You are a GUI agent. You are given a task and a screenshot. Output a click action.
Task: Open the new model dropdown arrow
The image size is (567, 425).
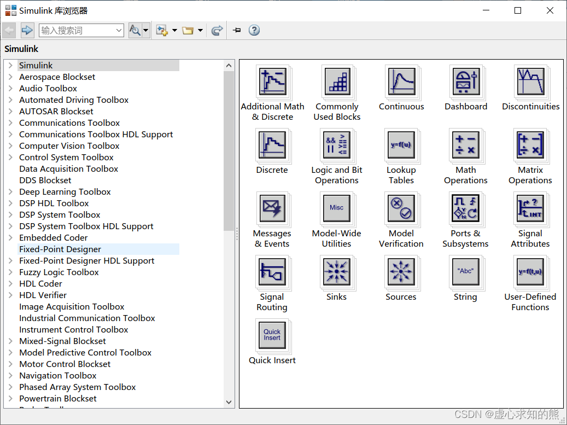(x=174, y=31)
